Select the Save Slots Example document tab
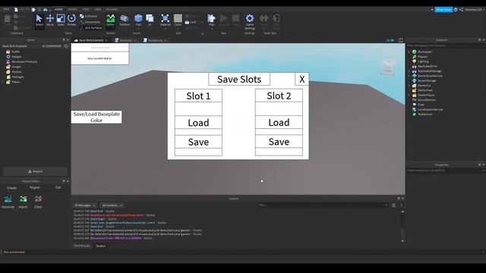This screenshot has height=273, width=486. pyautogui.click(x=90, y=40)
